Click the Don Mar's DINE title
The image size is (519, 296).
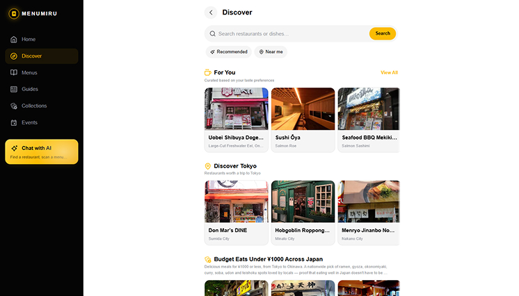pos(227,231)
